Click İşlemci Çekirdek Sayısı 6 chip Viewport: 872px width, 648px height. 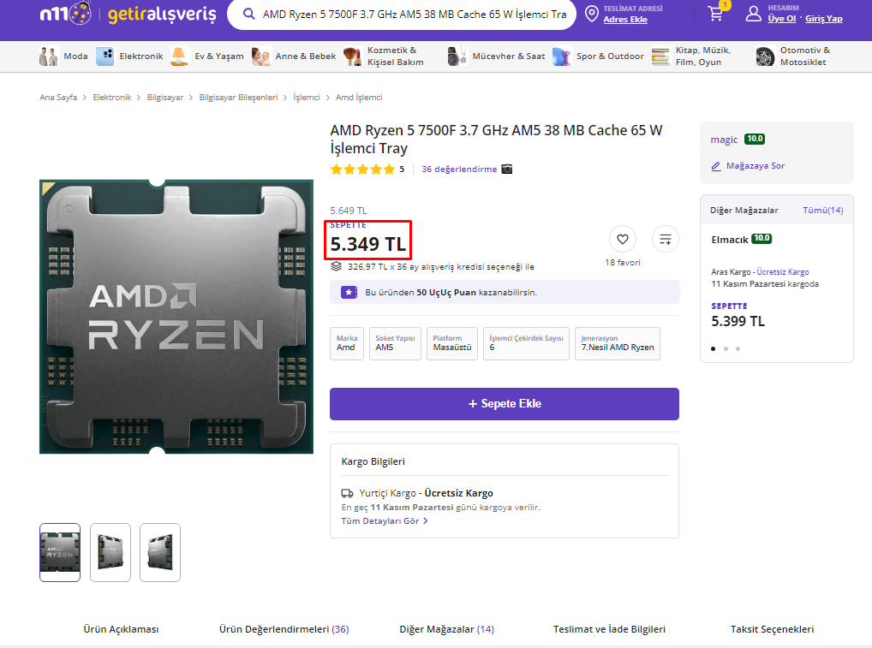[x=526, y=343]
